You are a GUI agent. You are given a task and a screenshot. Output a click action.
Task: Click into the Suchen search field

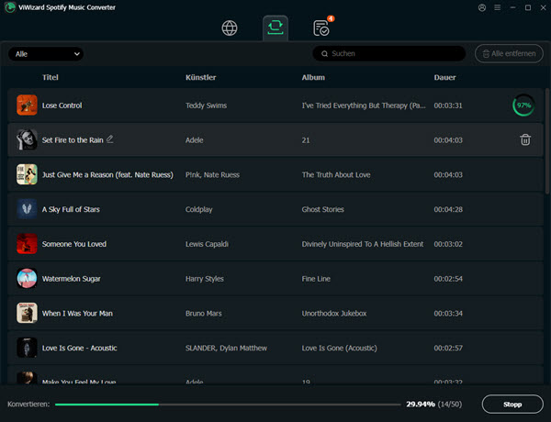pos(389,53)
